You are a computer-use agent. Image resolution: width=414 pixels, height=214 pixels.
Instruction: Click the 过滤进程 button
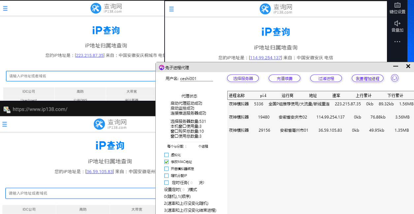[x=326, y=78]
